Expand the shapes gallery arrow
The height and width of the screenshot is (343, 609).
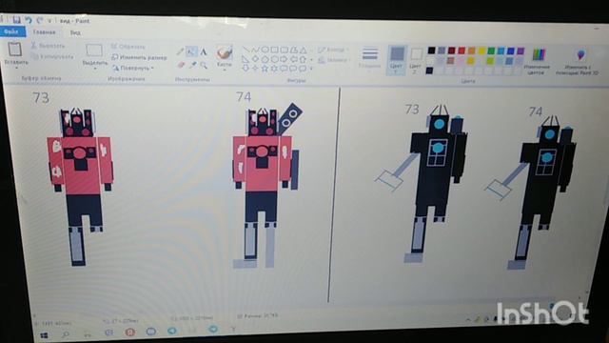coord(311,69)
